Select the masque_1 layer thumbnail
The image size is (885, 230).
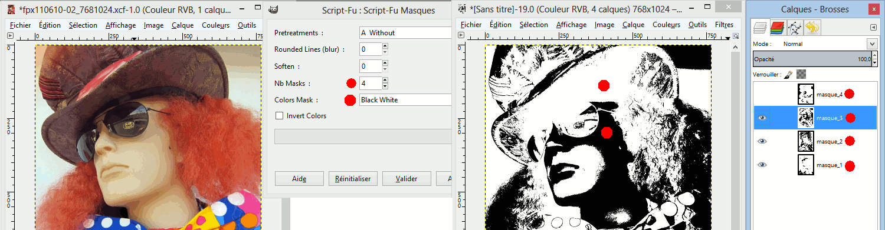pos(805,165)
